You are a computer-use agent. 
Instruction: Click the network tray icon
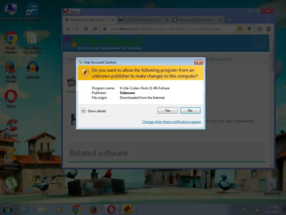(x=251, y=210)
